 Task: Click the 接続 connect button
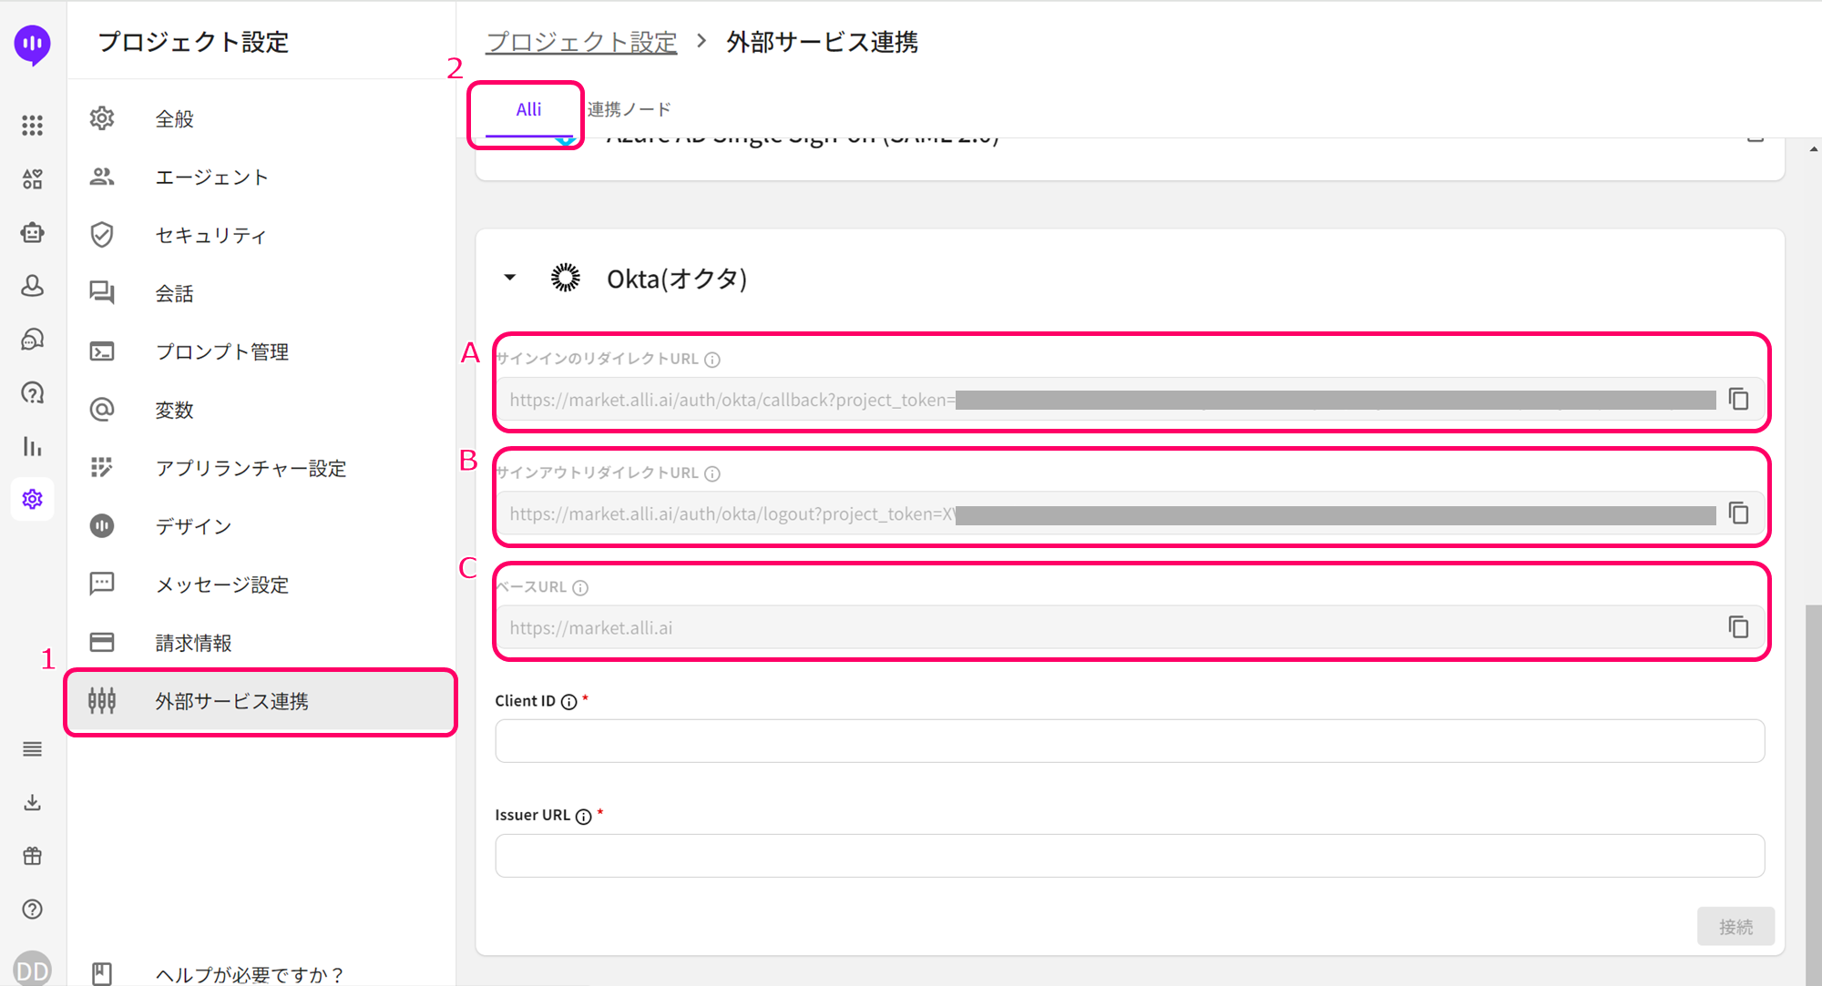(1735, 927)
